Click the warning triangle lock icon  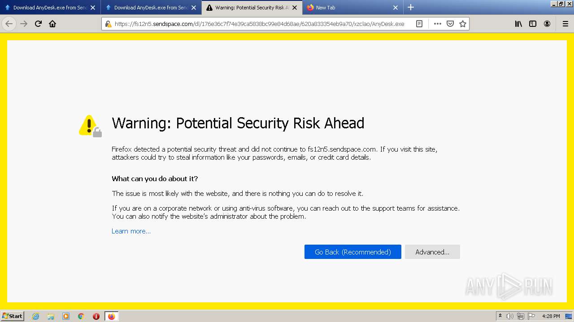click(90, 126)
